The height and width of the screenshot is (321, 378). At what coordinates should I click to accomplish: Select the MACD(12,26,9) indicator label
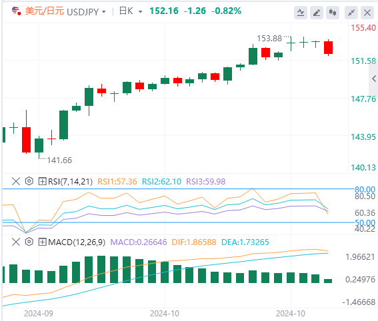coord(77,242)
